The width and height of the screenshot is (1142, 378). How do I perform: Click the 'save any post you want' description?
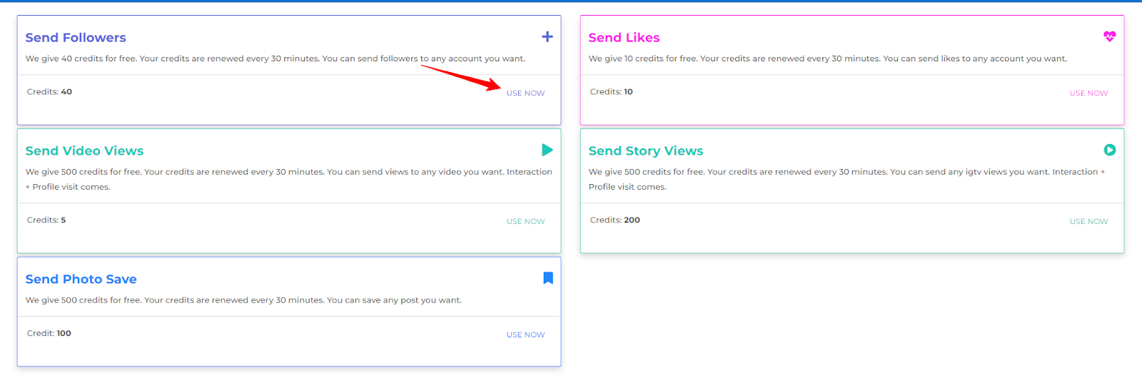point(243,300)
